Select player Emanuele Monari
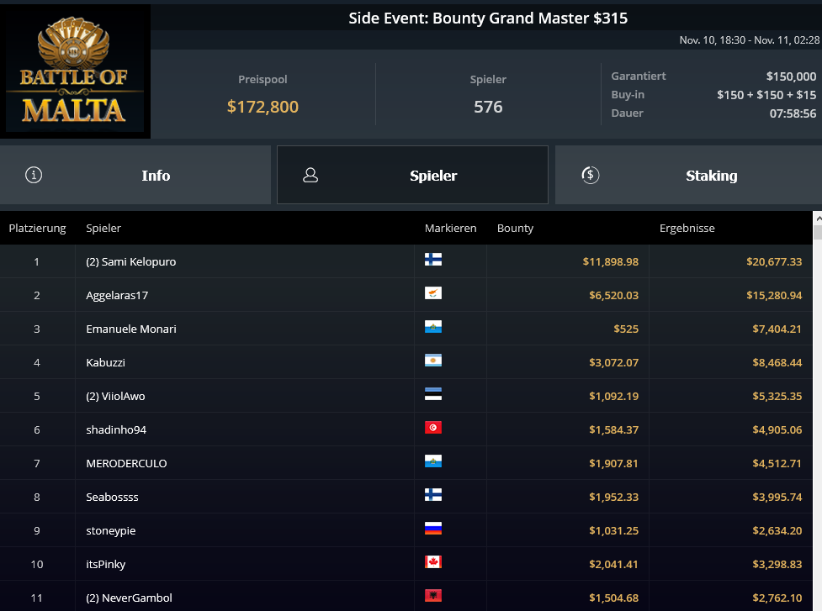 [131, 329]
